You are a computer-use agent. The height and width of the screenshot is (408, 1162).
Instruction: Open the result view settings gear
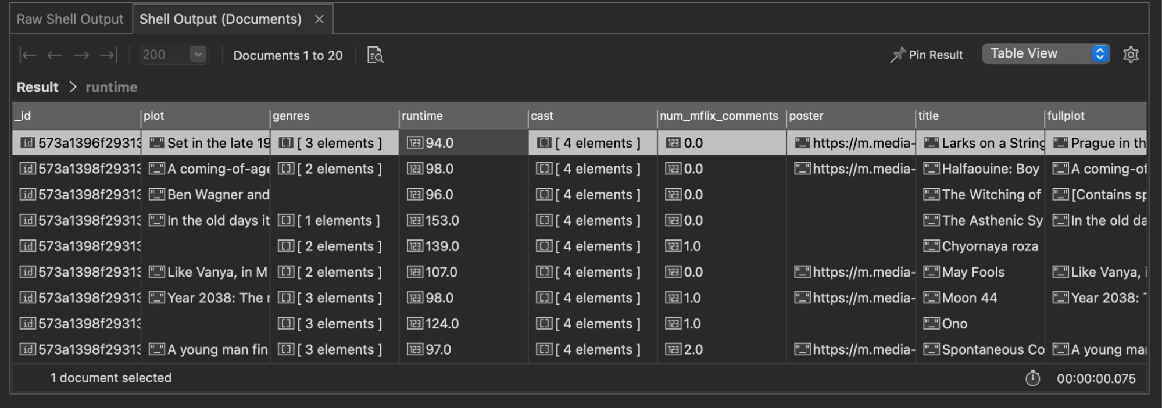coord(1131,54)
